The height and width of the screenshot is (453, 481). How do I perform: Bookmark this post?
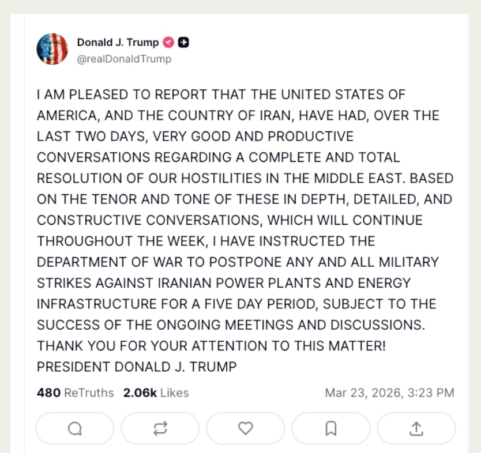point(331,428)
